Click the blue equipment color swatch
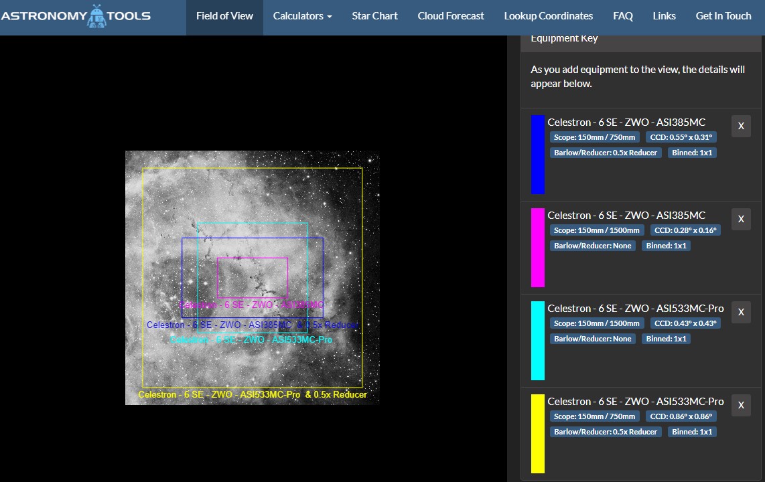Screen dimensions: 765x482 coord(538,155)
